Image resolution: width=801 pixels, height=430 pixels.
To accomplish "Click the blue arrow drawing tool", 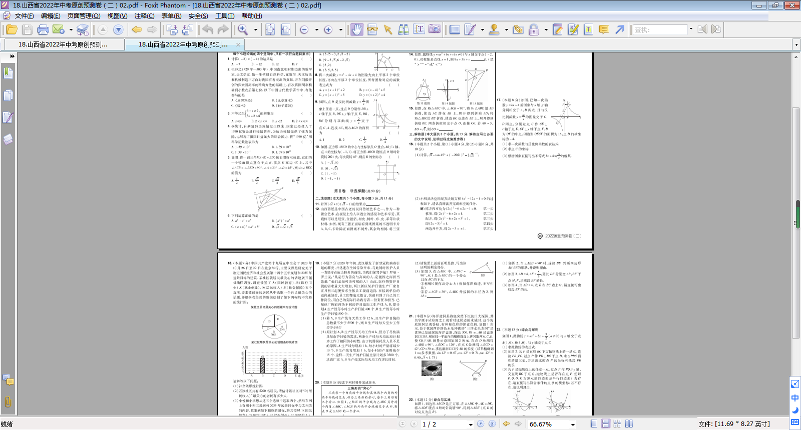I will (x=620, y=29).
